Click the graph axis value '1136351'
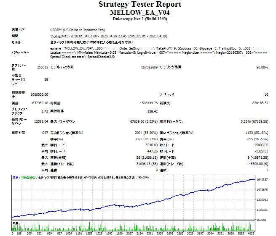276x236 pixels. click(x=262, y=210)
